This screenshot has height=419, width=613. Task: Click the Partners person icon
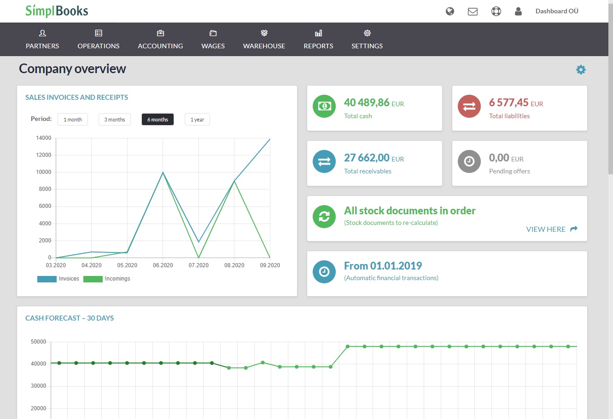(x=42, y=33)
